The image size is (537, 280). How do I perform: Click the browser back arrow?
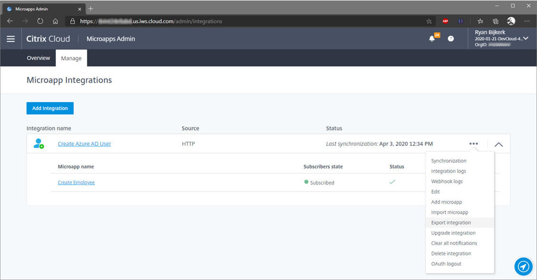(10, 21)
